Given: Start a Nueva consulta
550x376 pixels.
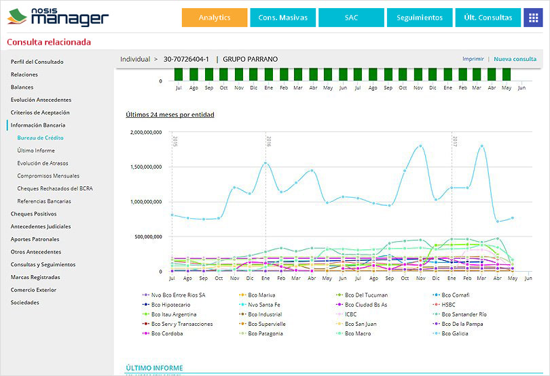Looking at the screenshot, I should coord(515,59).
